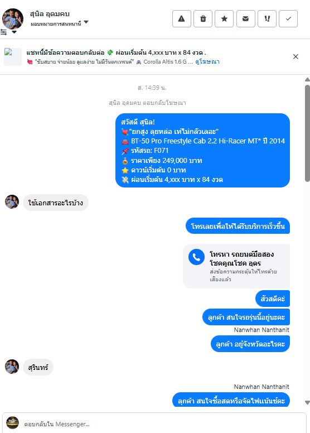Image resolution: width=310 pixels, height=433 pixels.
Task: Click the chat scrollbar thumb
Action: 307,133
